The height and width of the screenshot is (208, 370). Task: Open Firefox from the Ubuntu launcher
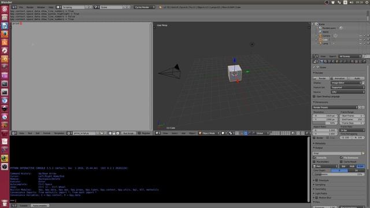coord(5,34)
